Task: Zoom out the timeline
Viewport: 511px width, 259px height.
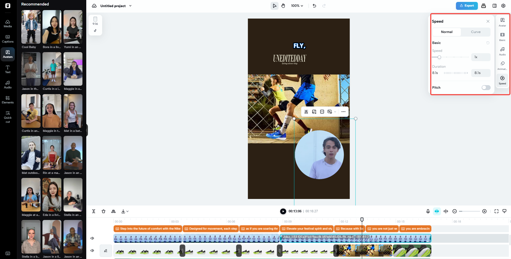Action: coord(455,211)
